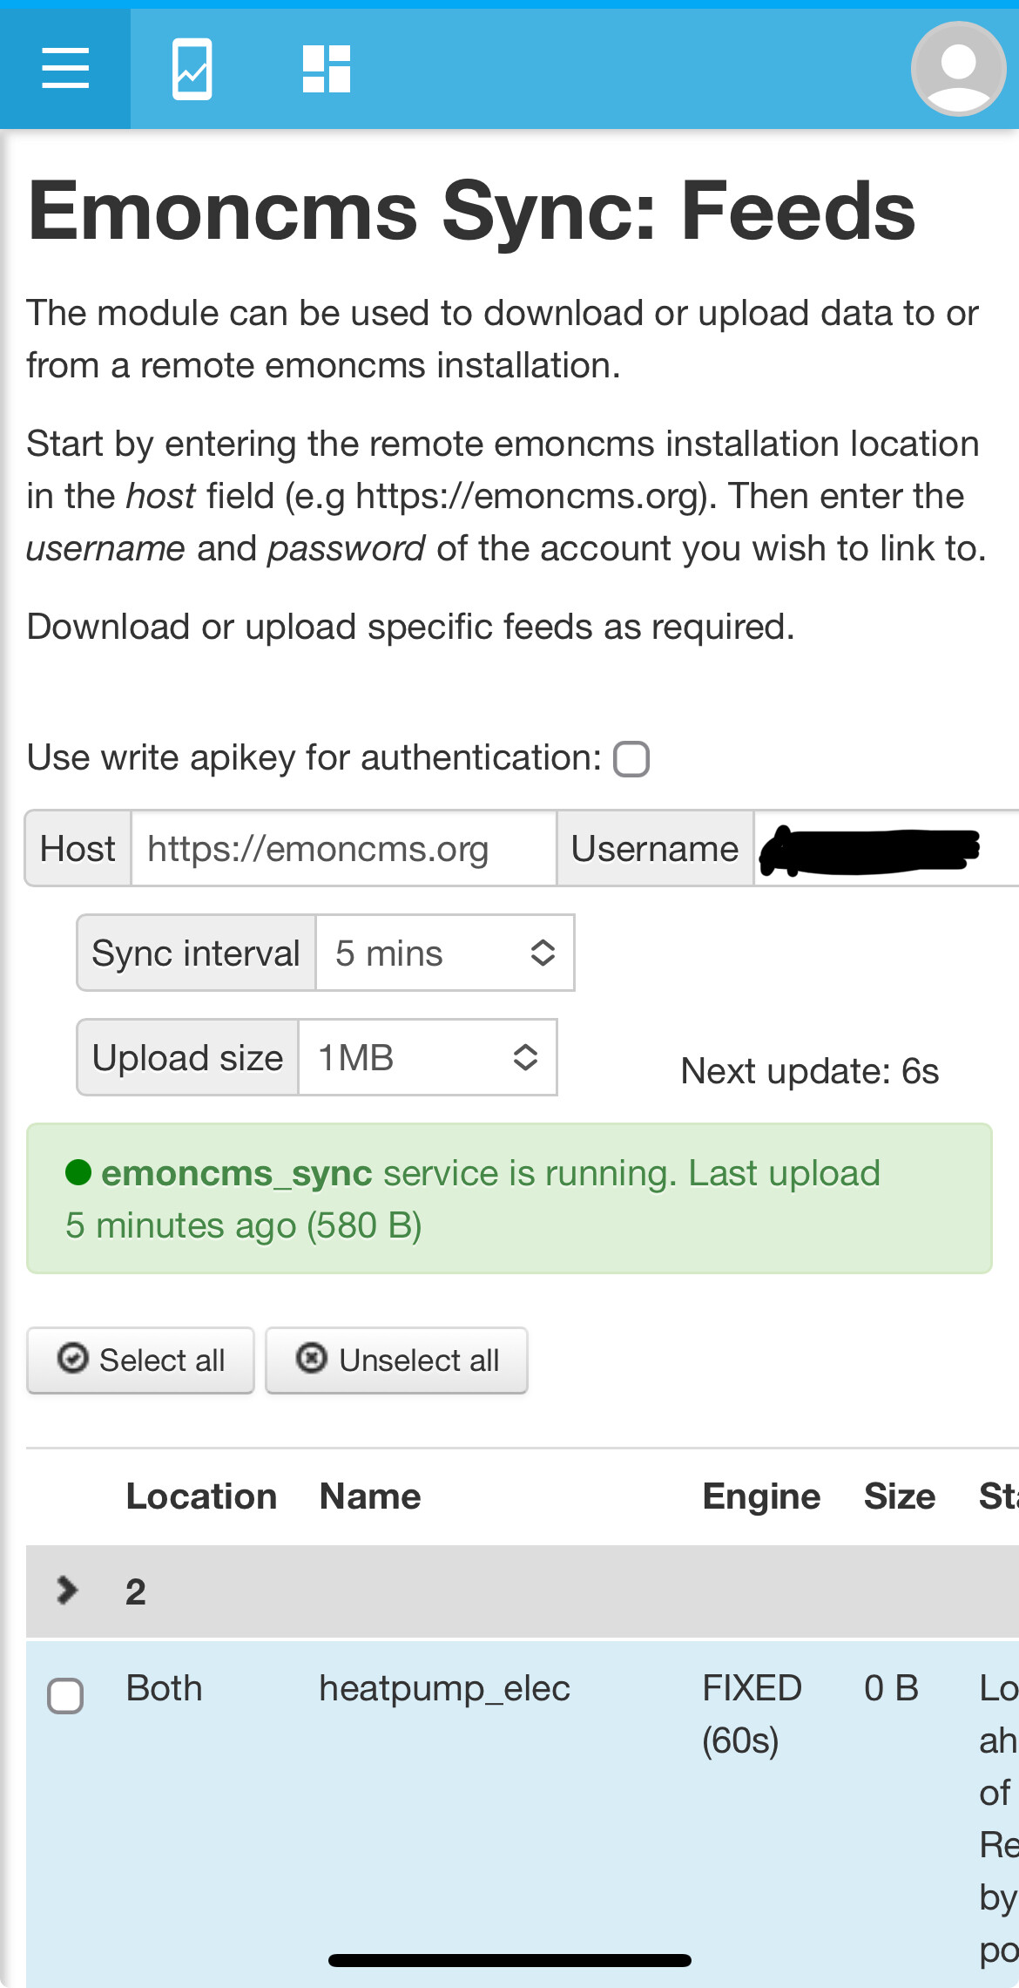Click the Location column header
Image resolution: width=1019 pixels, height=1988 pixels.
click(x=201, y=1496)
